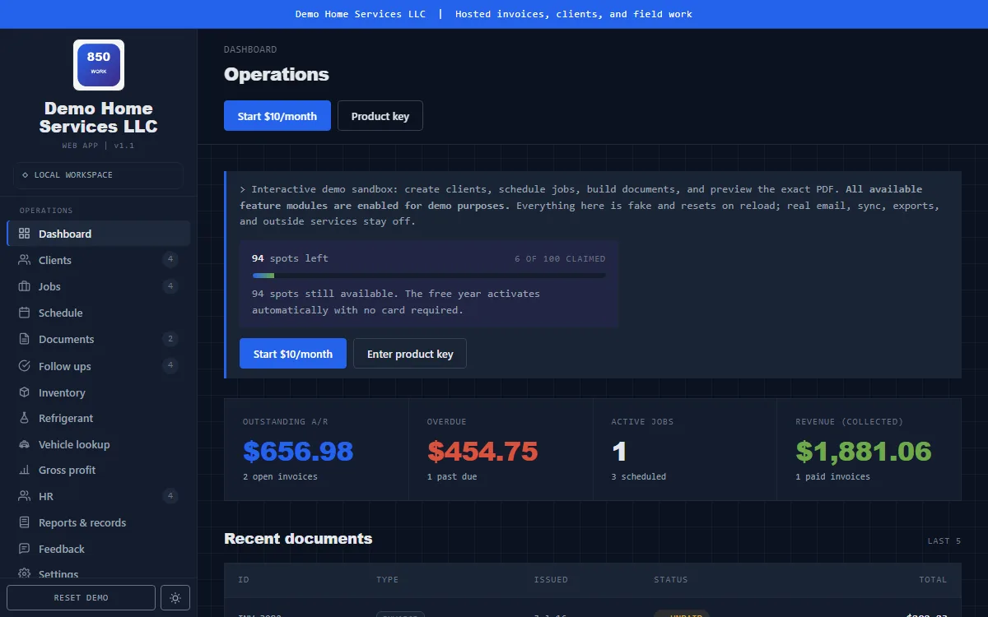The width and height of the screenshot is (988, 617).
Task: Open the Feedback page
Action: pos(99,549)
